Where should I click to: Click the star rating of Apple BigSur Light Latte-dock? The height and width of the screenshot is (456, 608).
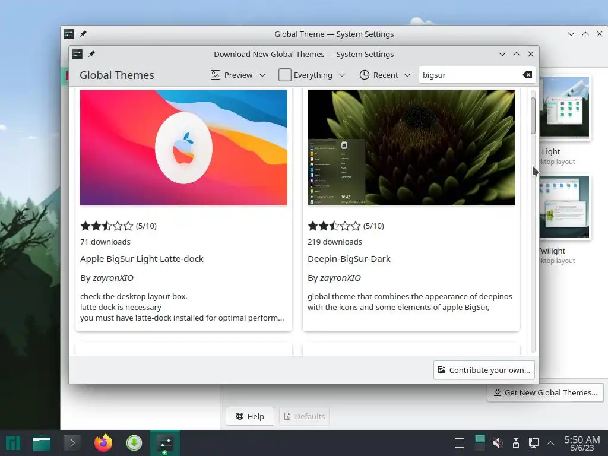(x=107, y=226)
